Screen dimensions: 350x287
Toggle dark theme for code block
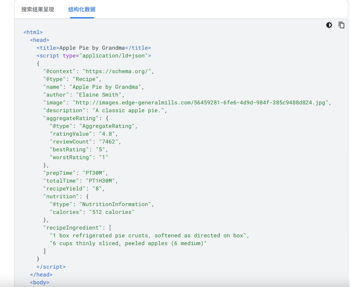coord(329,25)
